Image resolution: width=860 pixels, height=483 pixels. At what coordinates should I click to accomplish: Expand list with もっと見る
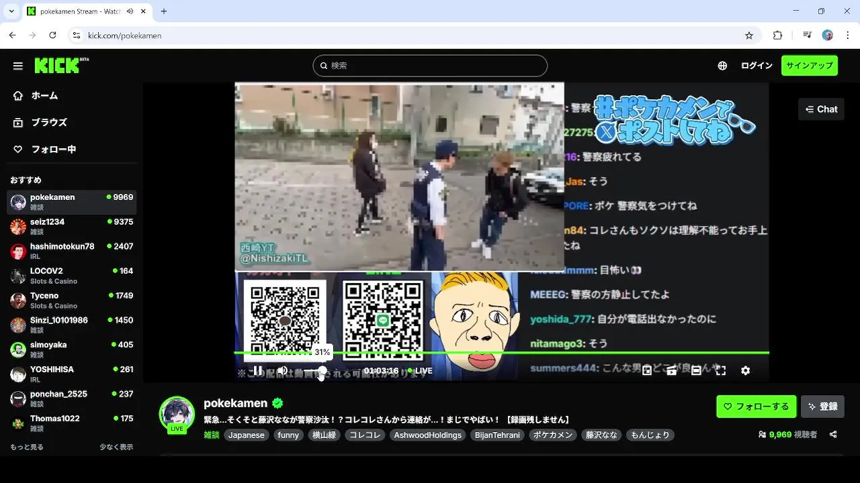(27, 447)
